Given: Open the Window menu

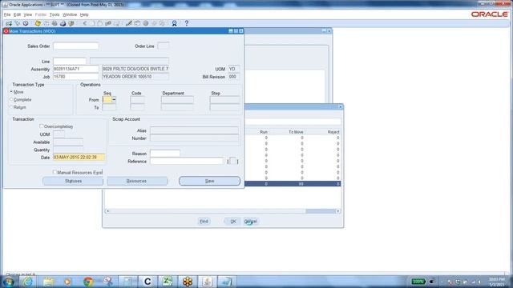Looking at the screenshot, I should 70,14.
